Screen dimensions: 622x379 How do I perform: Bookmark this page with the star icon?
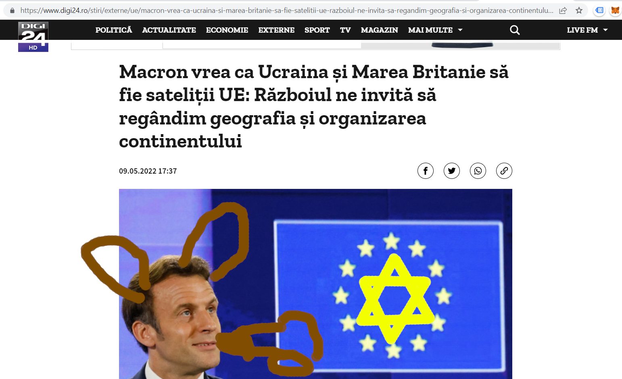pos(579,10)
